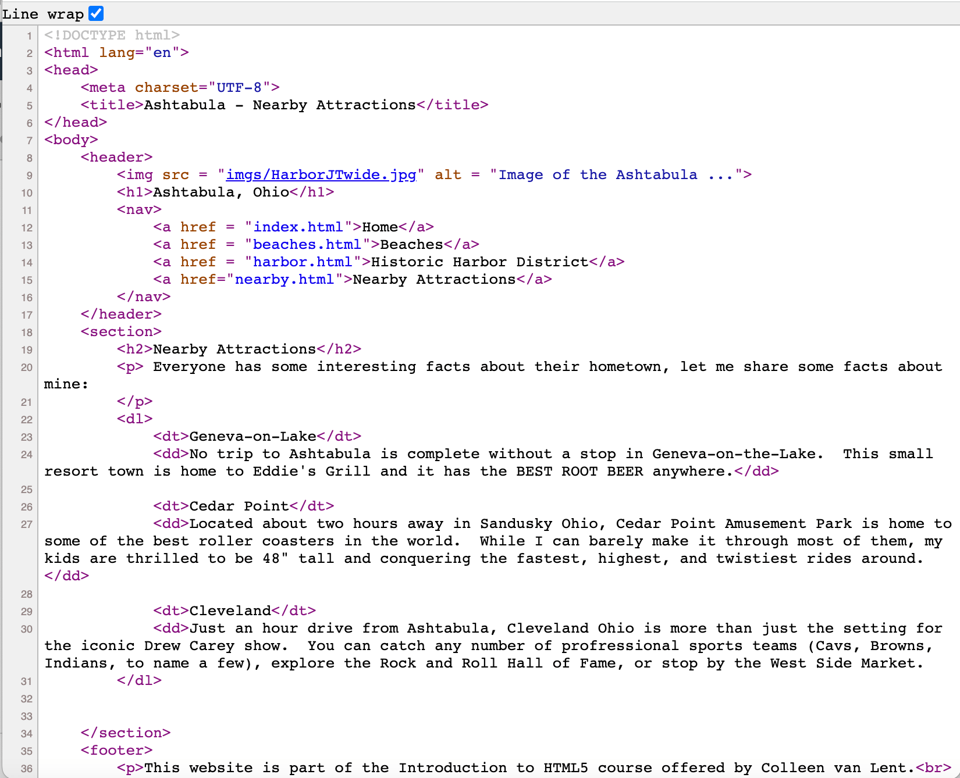Viewport: 960px width, 778px height.
Task: Click the "Line wrap" label text
Action: [43, 13]
